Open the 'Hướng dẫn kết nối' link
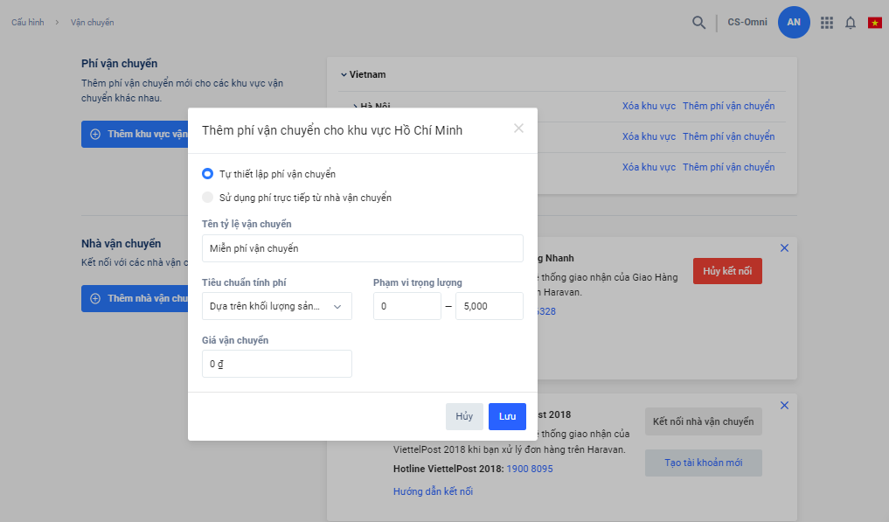The height and width of the screenshot is (522, 889). pos(433,491)
